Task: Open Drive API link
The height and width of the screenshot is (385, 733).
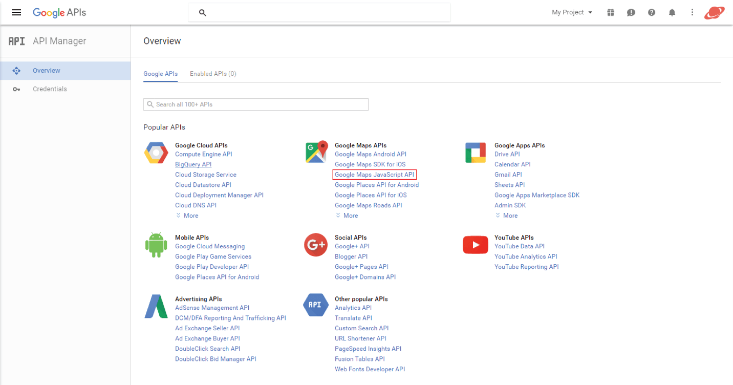Action: point(507,154)
